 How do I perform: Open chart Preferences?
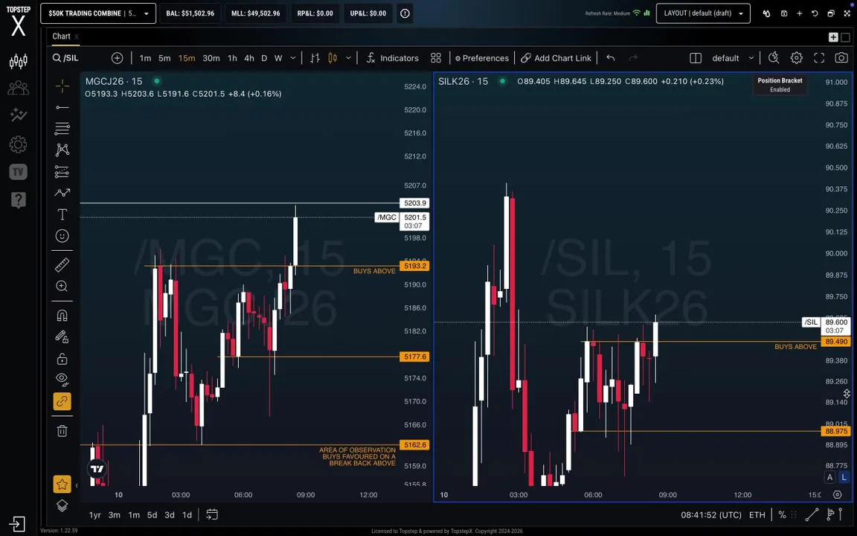coord(481,58)
